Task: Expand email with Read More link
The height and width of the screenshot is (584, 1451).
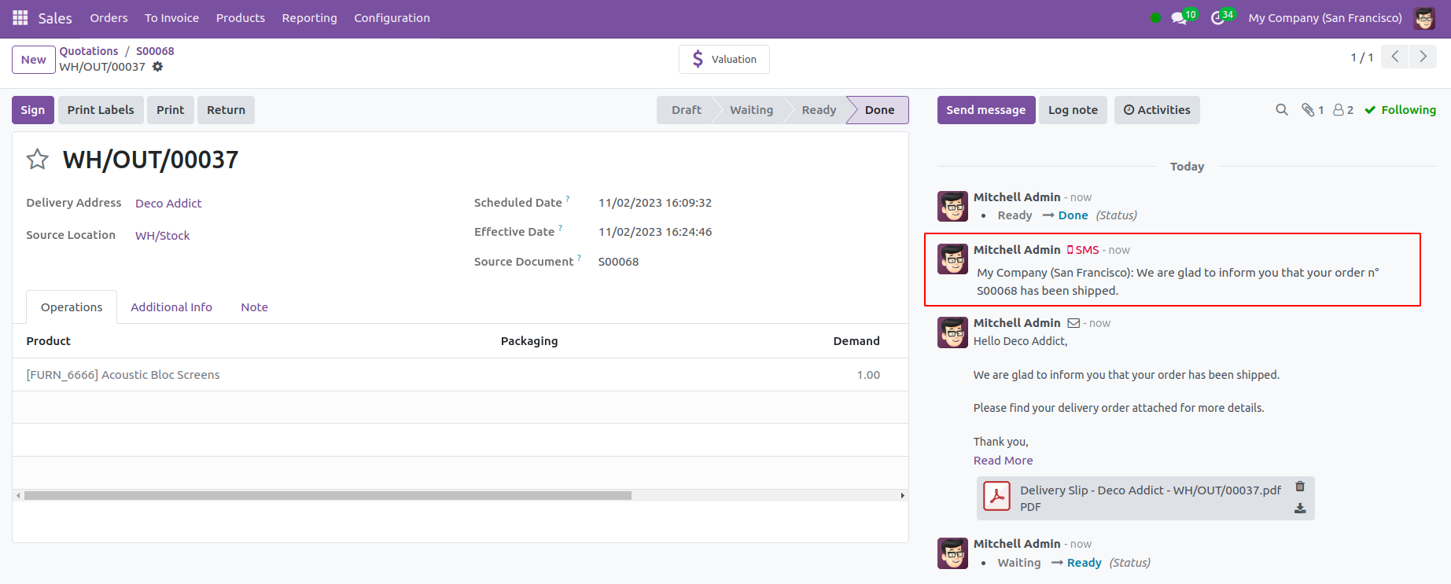Action: point(1003,461)
